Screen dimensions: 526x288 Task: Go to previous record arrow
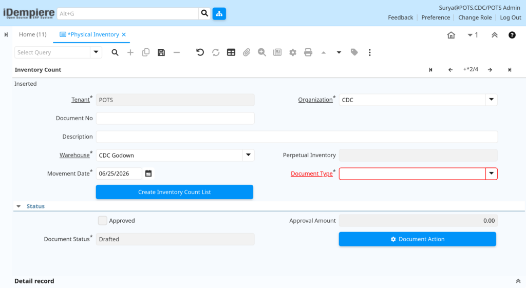pyautogui.click(x=450, y=70)
